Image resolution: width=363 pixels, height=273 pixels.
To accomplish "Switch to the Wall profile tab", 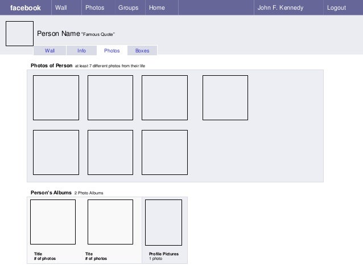I will coord(49,51).
